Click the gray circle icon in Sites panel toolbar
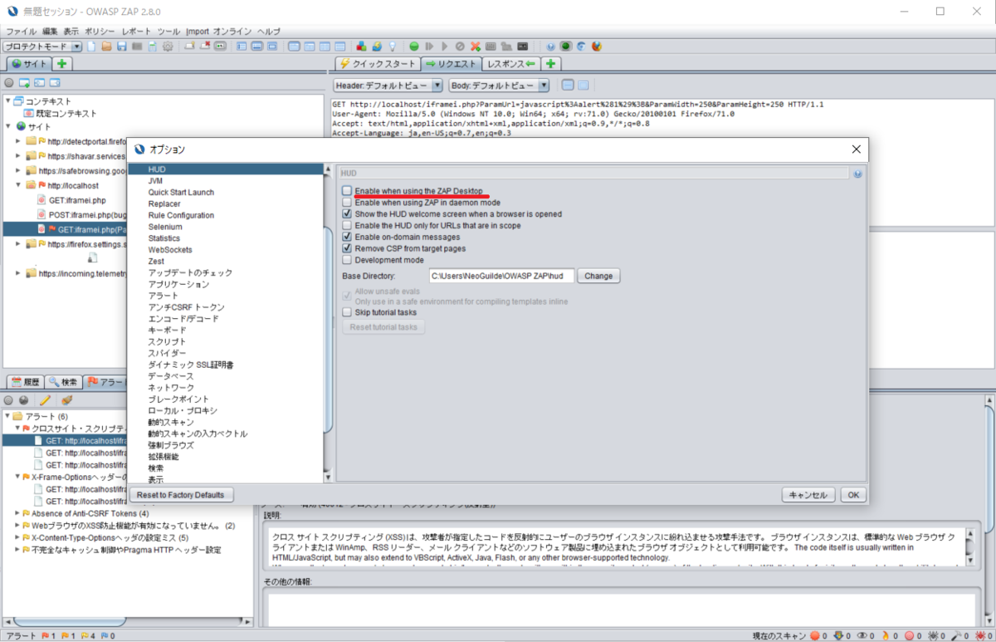Screen dimensions: 996x642 coord(9,82)
